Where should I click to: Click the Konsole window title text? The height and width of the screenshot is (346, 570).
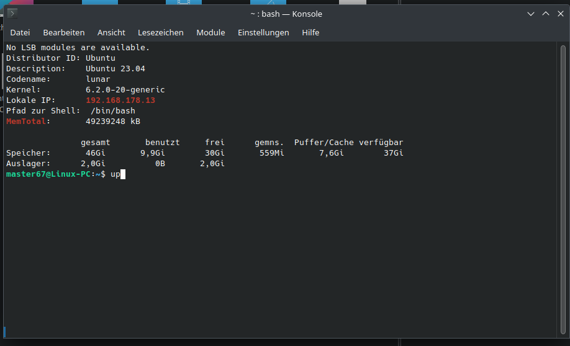[286, 14]
